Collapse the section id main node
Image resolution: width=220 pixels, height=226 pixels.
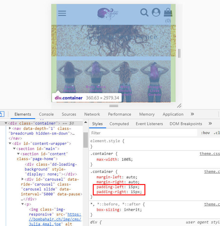click(14, 149)
